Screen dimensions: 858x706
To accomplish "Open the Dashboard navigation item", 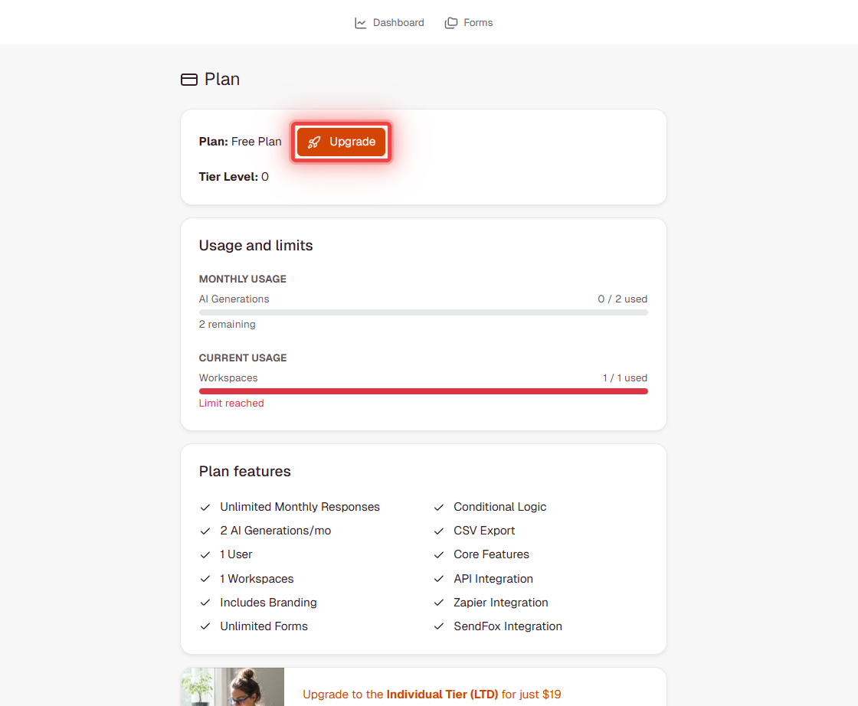I will click(x=398, y=22).
